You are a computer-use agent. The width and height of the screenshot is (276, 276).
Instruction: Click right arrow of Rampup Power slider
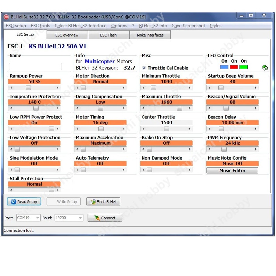point(58,88)
